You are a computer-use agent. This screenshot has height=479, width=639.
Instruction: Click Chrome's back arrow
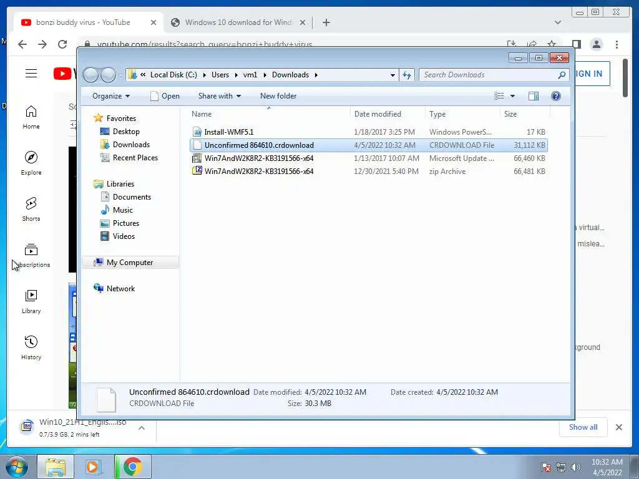22,44
